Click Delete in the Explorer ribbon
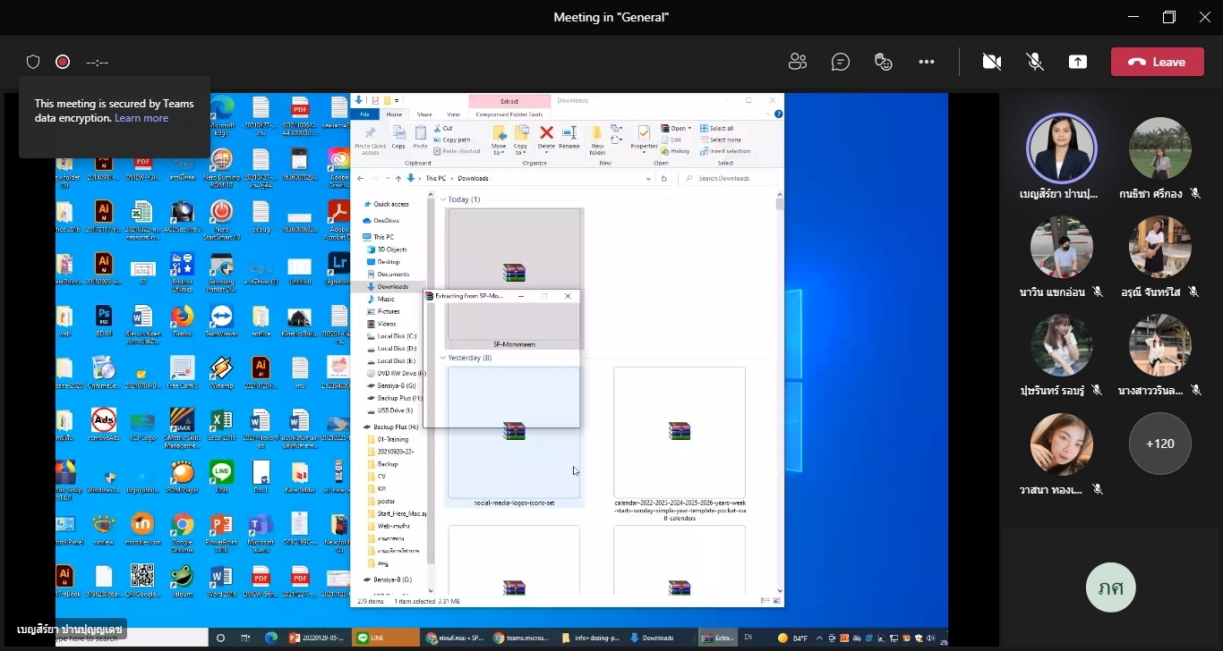This screenshot has height=651, width=1223. click(x=546, y=138)
